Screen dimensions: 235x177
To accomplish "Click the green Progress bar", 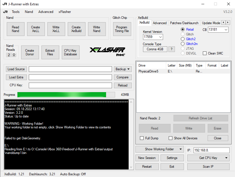I will [x=66, y=95].
